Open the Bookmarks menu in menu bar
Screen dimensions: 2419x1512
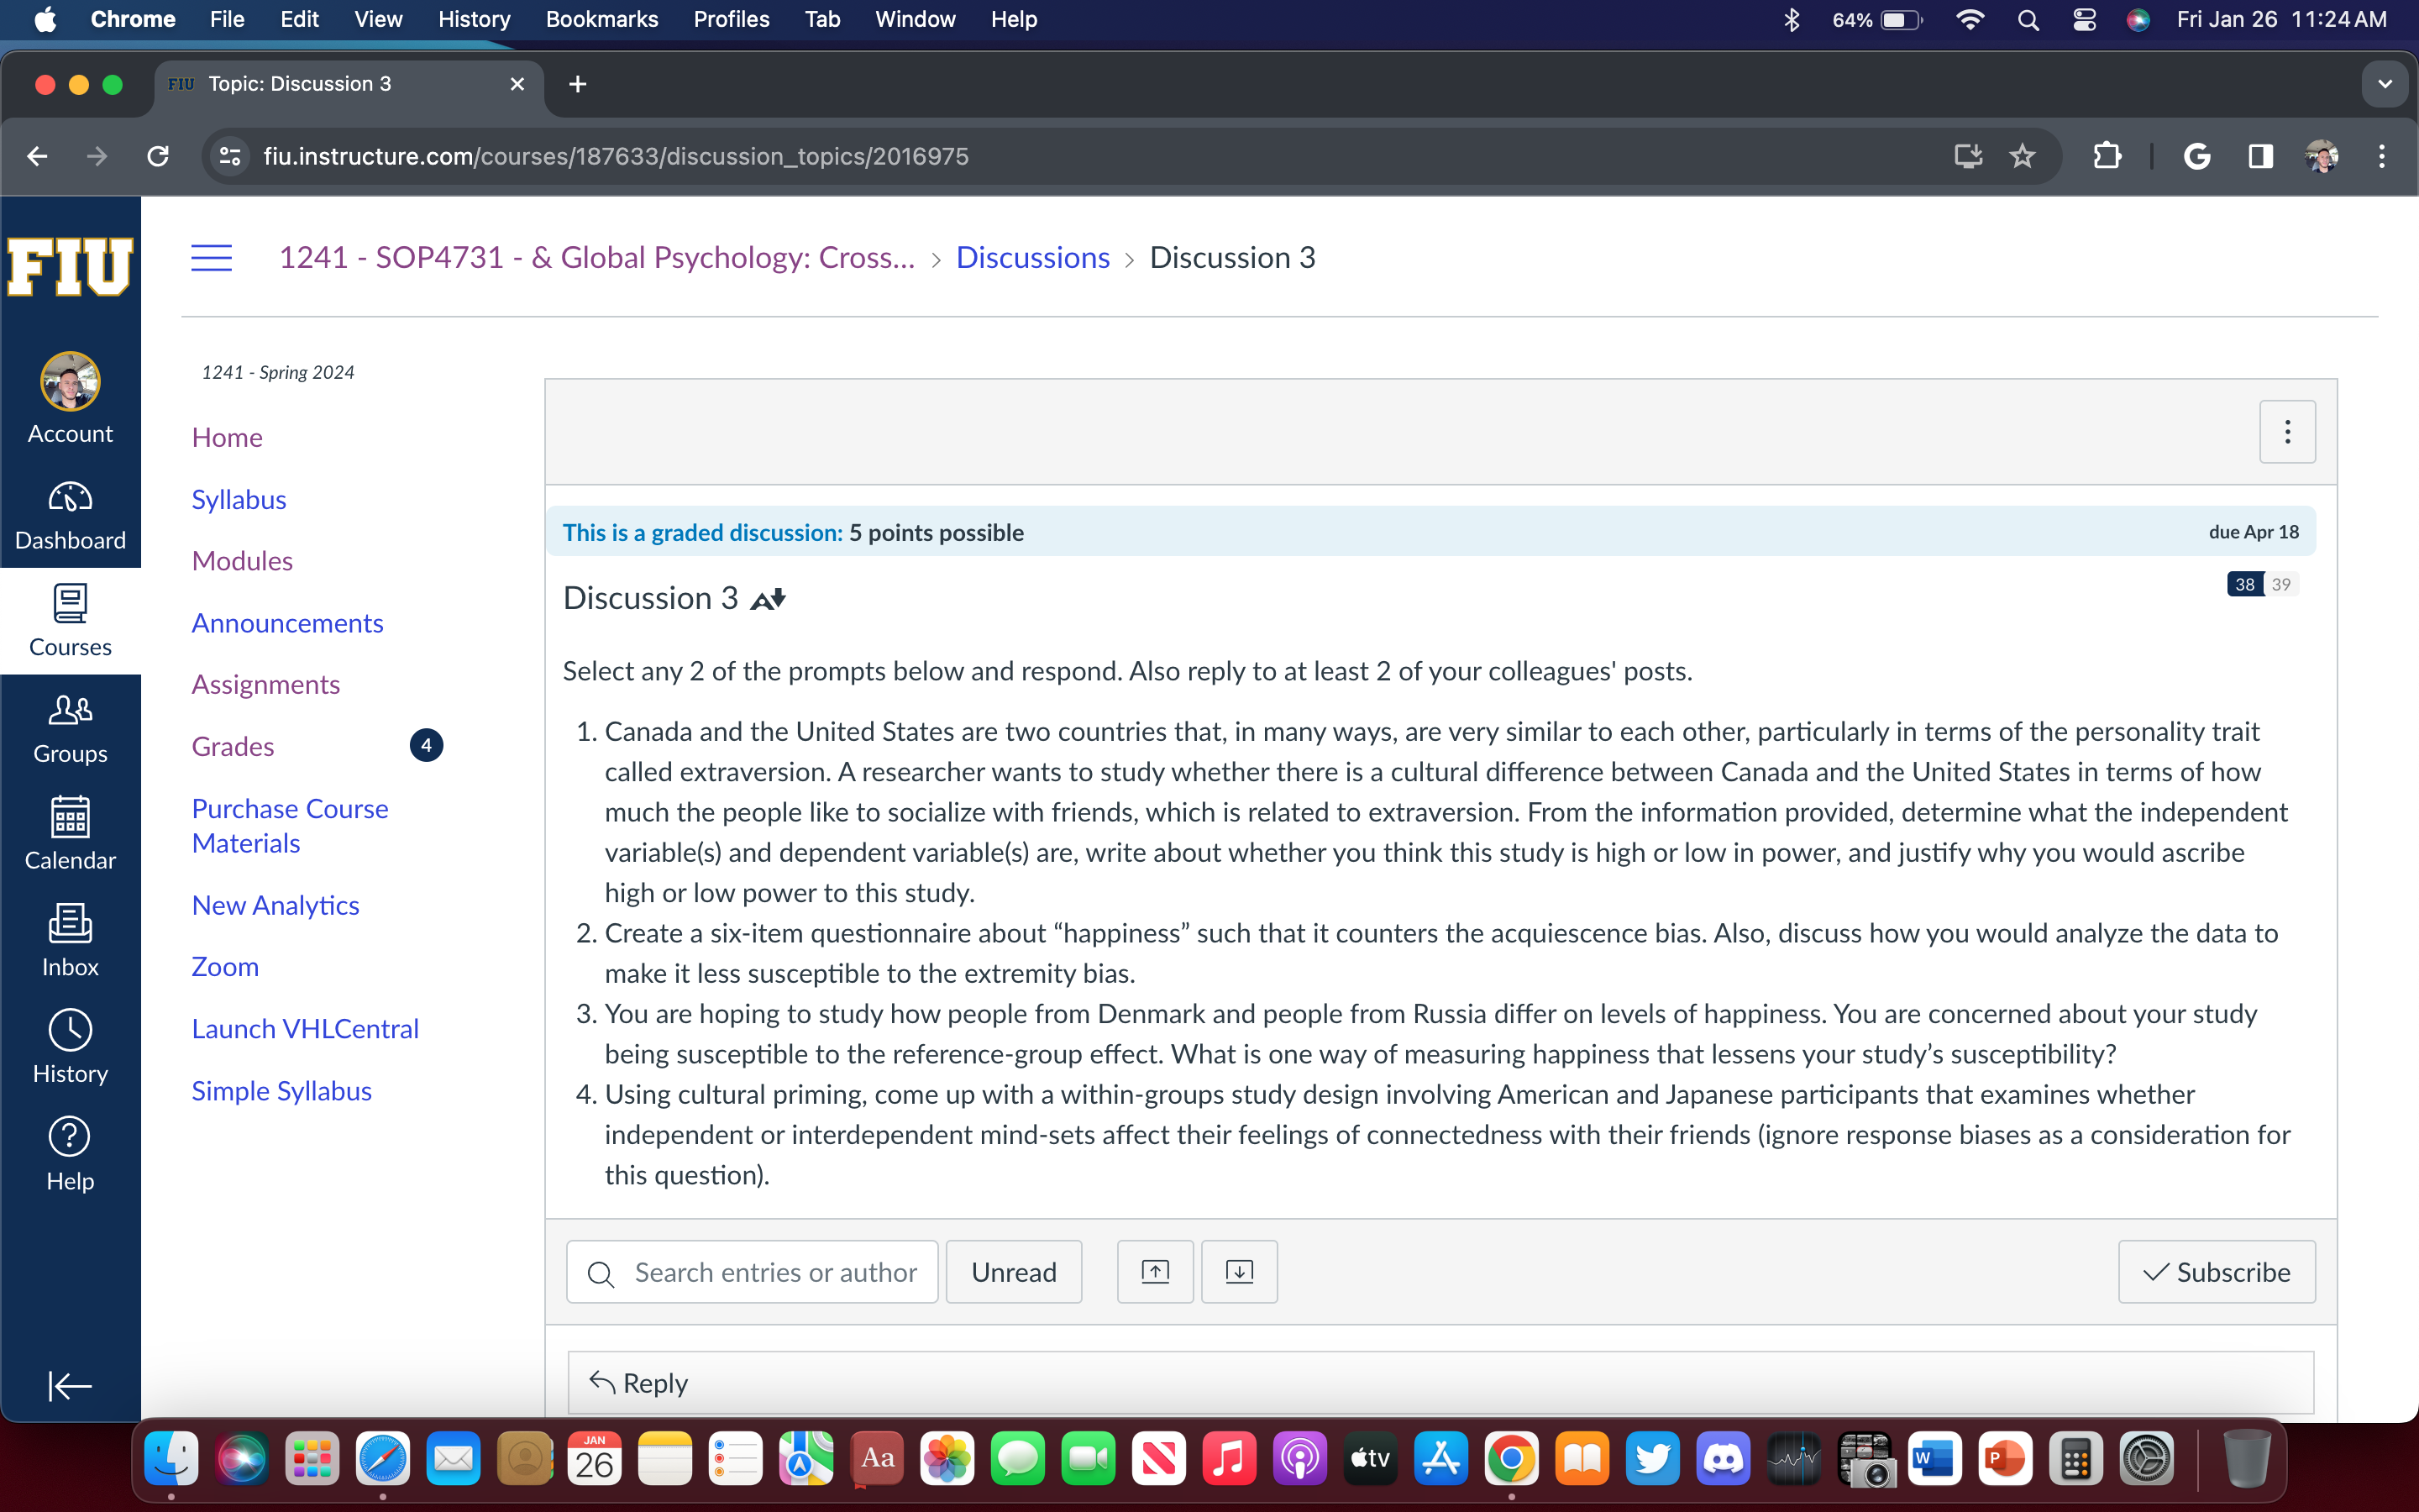pyautogui.click(x=601, y=19)
